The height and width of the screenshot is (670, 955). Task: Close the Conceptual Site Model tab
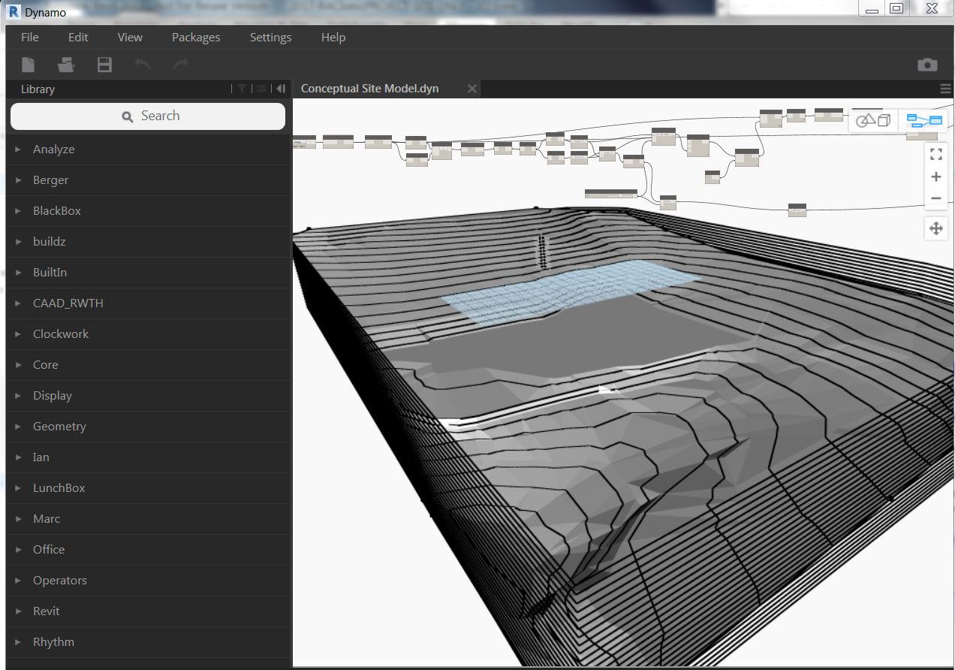coord(472,88)
